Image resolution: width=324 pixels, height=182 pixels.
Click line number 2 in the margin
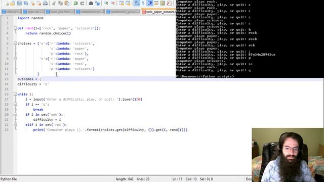(7, 23)
